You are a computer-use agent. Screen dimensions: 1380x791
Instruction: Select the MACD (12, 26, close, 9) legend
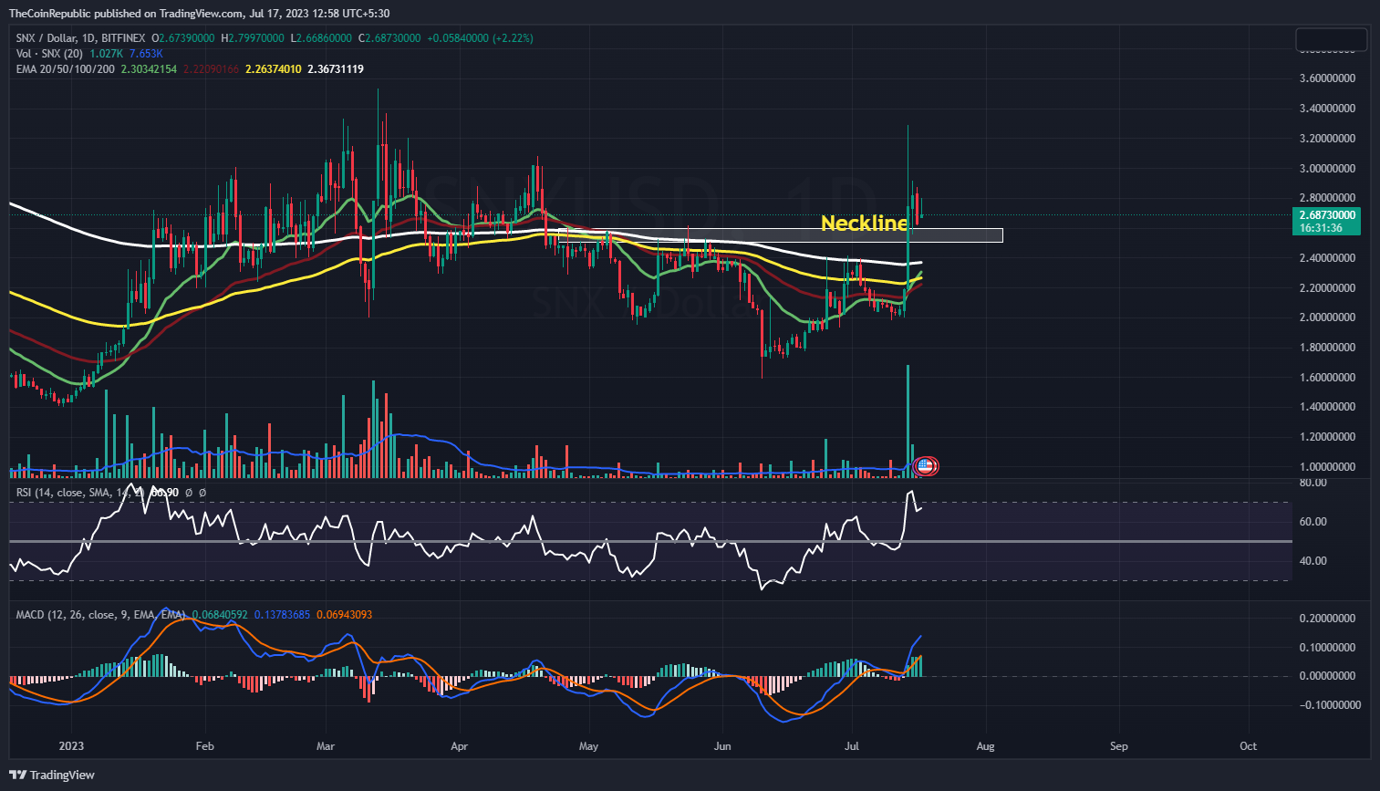[100, 615]
